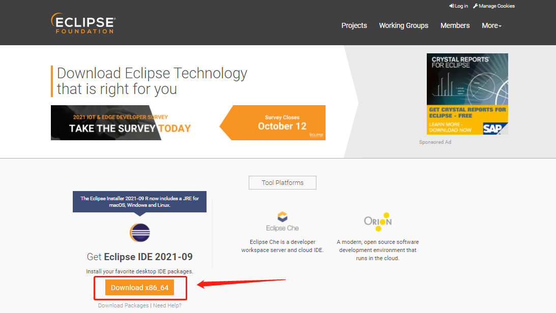
Task: Click the Eclipse Che description text
Action: click(x=282, y=246)
